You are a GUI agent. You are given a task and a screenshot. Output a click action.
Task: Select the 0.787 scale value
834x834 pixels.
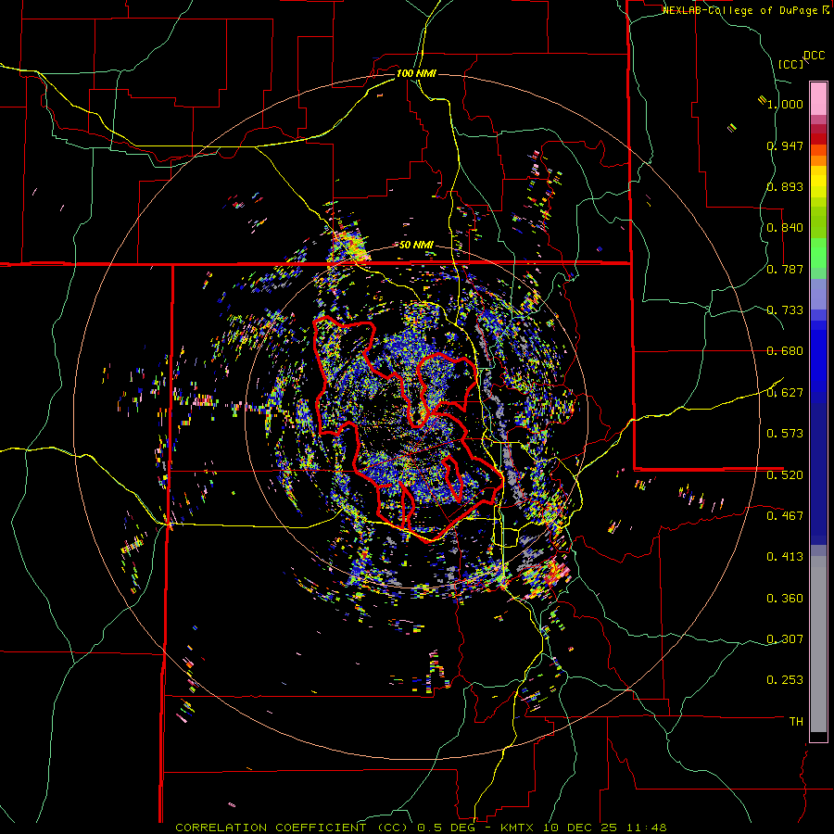point(785,269)
